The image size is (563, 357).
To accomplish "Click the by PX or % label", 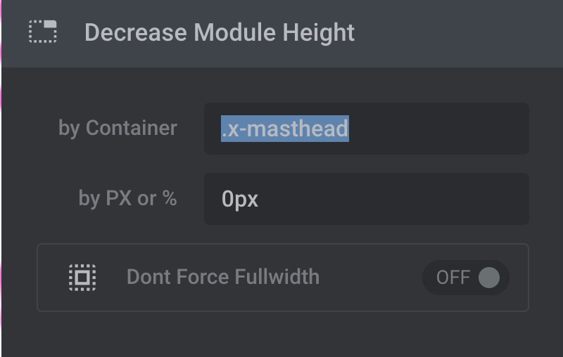I will [x=127, y=198].
